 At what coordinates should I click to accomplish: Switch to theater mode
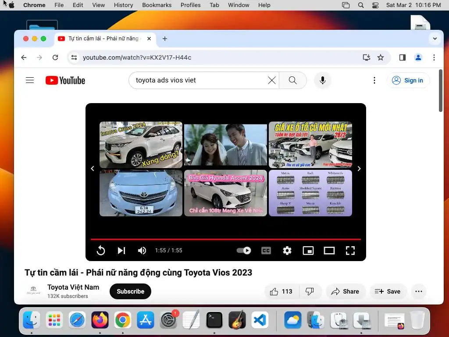[329, 251]
